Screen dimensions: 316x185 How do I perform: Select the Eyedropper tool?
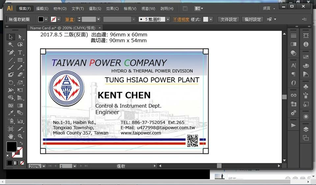point(11,113)
